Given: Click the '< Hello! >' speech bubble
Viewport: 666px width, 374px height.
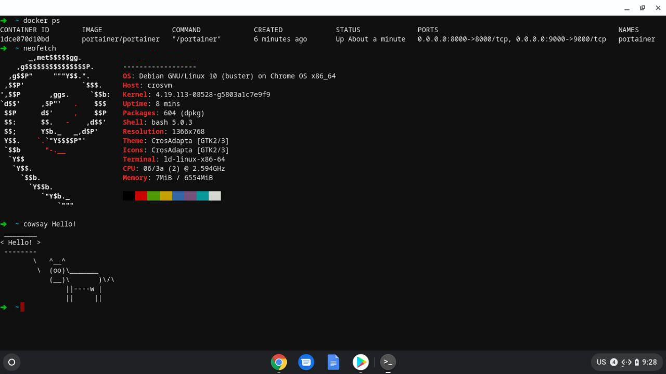Looking at the screenshot, I should click(20, 243).
